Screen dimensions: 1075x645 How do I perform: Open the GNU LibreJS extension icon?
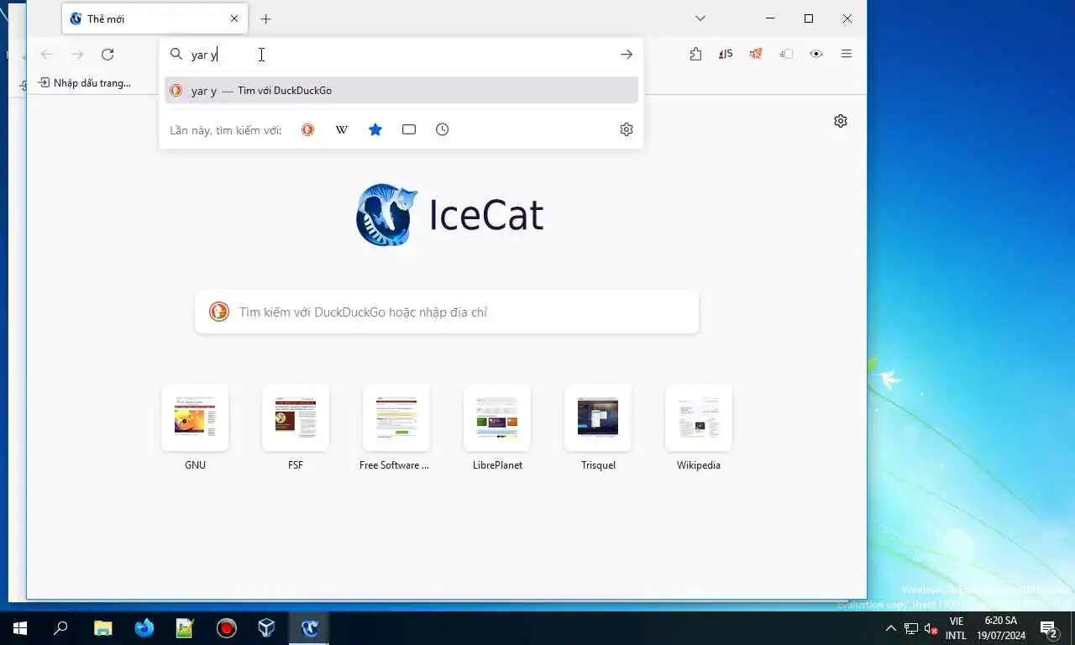[x=726, y=54]
